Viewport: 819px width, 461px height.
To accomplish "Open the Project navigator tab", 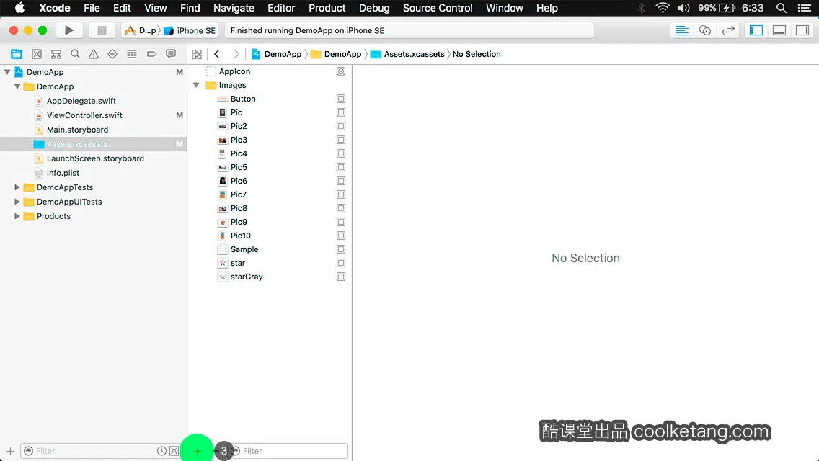I will [x=17, y=54].
